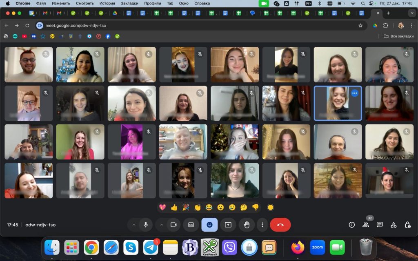Screen dimensions: 418x261
Task: Open the История menu in menu bar
Action: coord(107,3)
